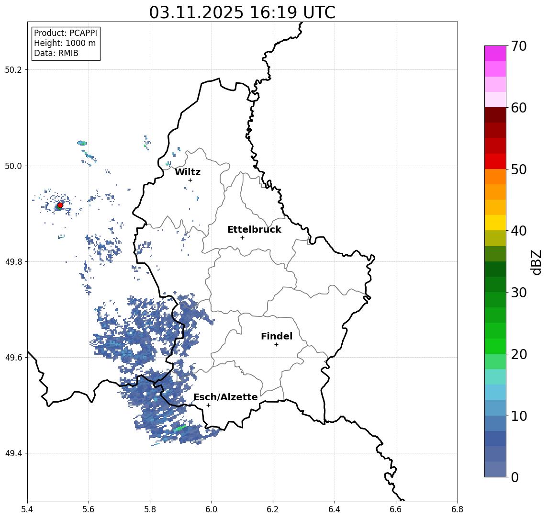Click the latitude tick label 49.8
The width and height of the screenshot is (548, 519).
click(13, 261)
